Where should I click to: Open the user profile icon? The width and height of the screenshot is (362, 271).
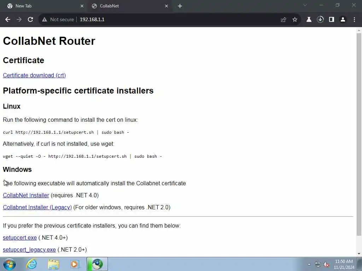coord(343,20)
